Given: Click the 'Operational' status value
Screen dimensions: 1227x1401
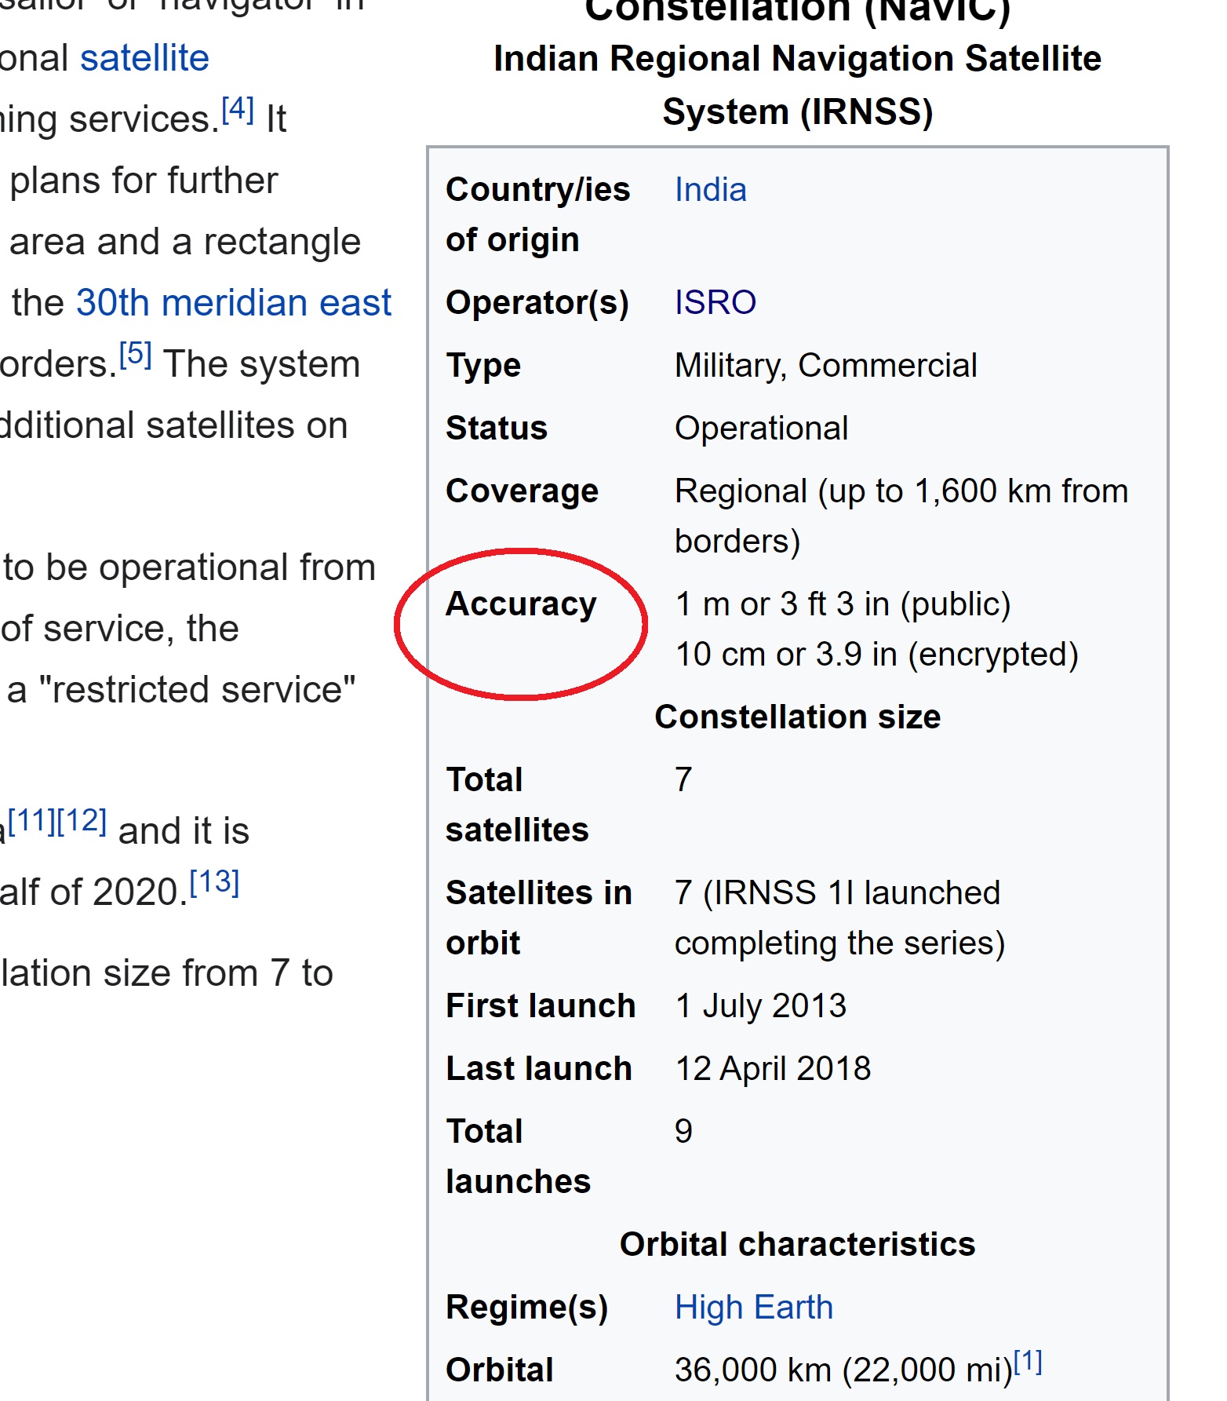Looking at the screenshot, I should (762, 429).
